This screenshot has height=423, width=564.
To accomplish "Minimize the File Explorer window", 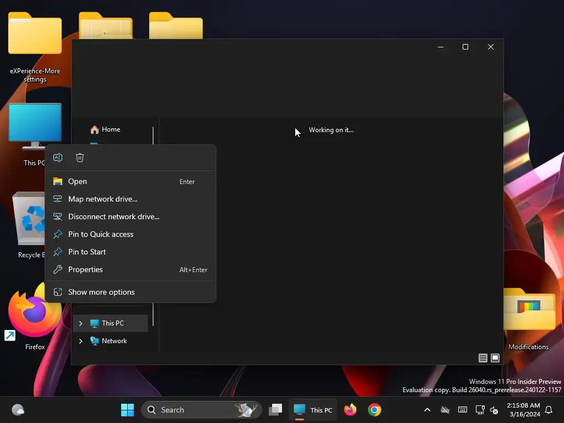I will (441, 47).
